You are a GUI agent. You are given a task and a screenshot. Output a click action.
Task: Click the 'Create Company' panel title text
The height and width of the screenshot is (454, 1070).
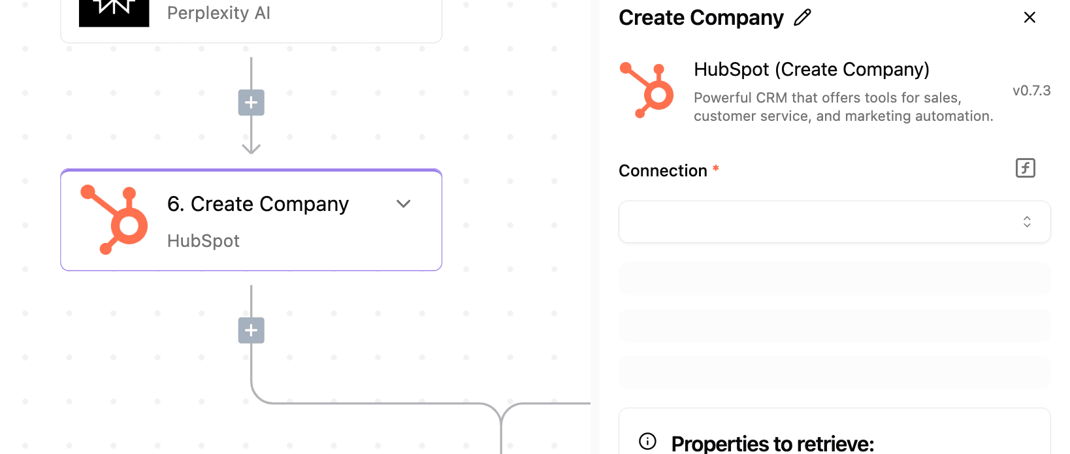(x=701, y=18)
